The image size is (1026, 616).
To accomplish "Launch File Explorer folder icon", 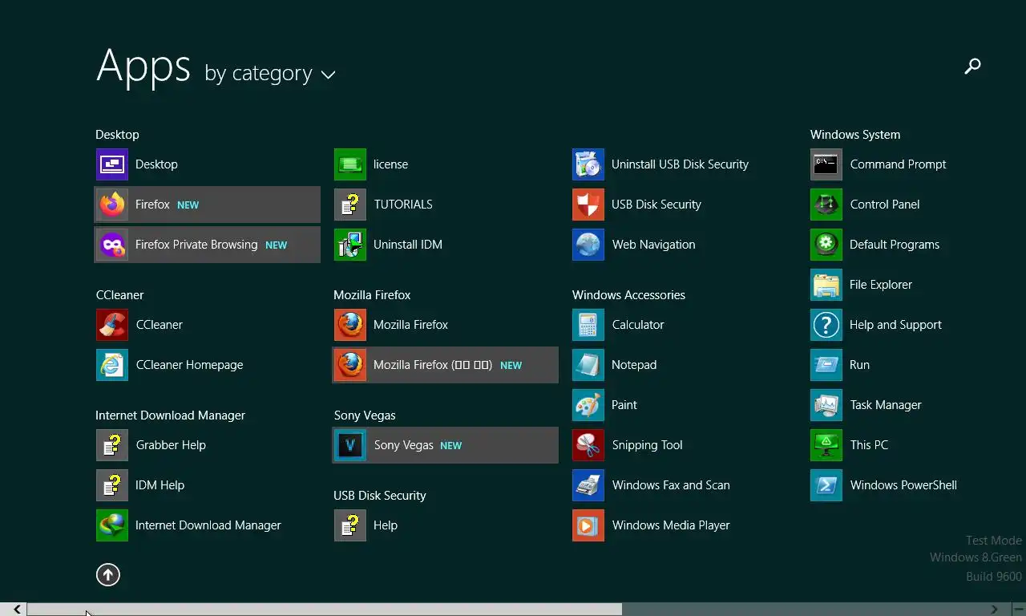I will coord(826,285).
